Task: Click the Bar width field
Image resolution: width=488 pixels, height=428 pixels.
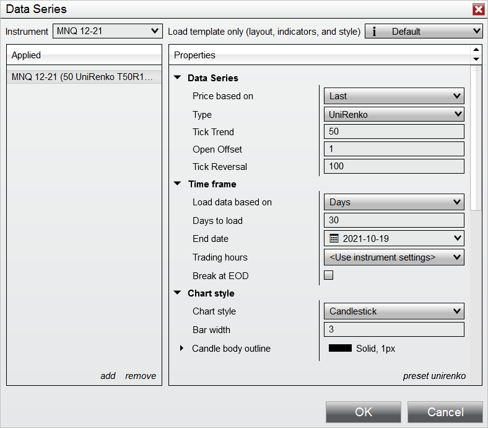Action: pyautogui.click(x=394, y=329)
